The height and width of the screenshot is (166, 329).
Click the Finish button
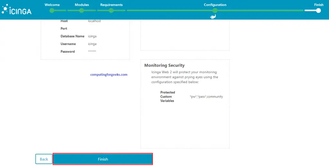tap(103, 159)
